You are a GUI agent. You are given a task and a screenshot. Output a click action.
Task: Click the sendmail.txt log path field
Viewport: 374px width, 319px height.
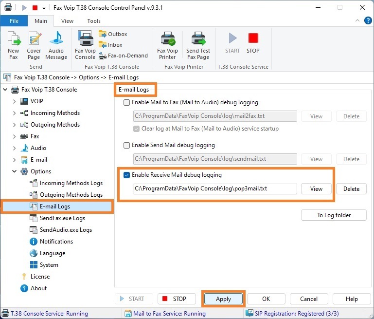coord(215,159)
